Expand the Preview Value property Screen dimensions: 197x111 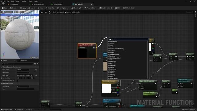(2, 78)
